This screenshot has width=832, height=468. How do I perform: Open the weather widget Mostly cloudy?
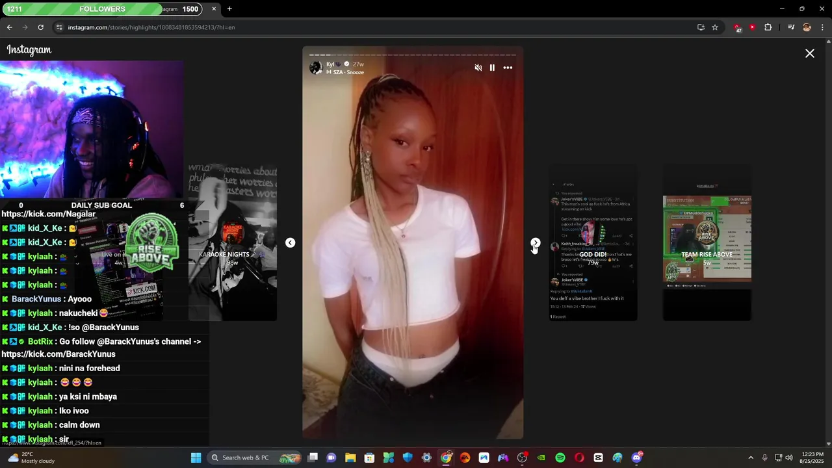pos(31,458)
